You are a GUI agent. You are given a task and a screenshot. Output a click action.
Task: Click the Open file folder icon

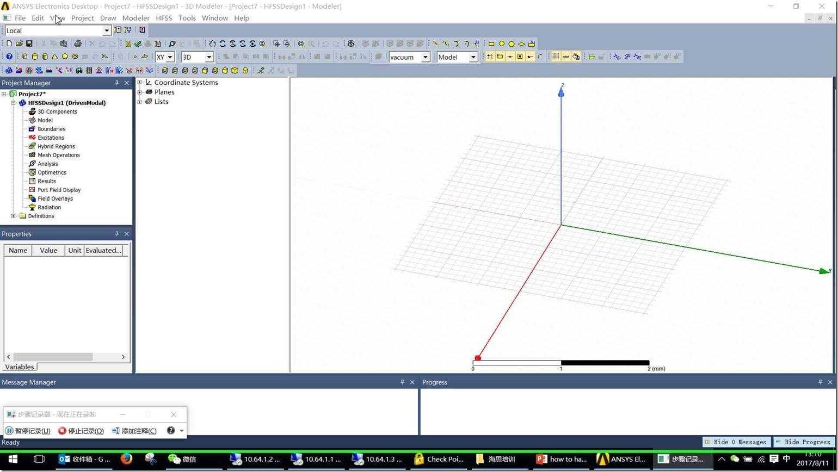pyautogui.click(x=19, y=44)
